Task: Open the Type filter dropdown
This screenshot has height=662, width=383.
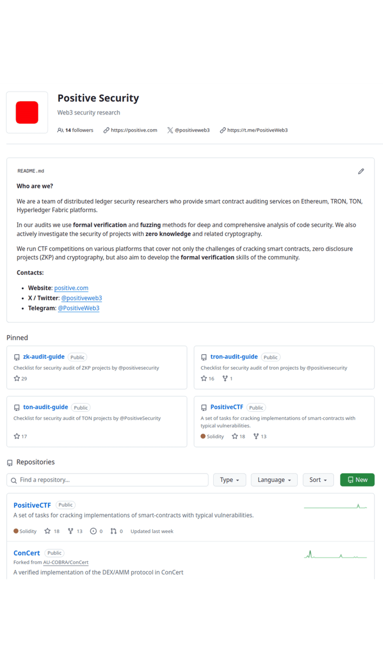Action: (x=229, y=480)
